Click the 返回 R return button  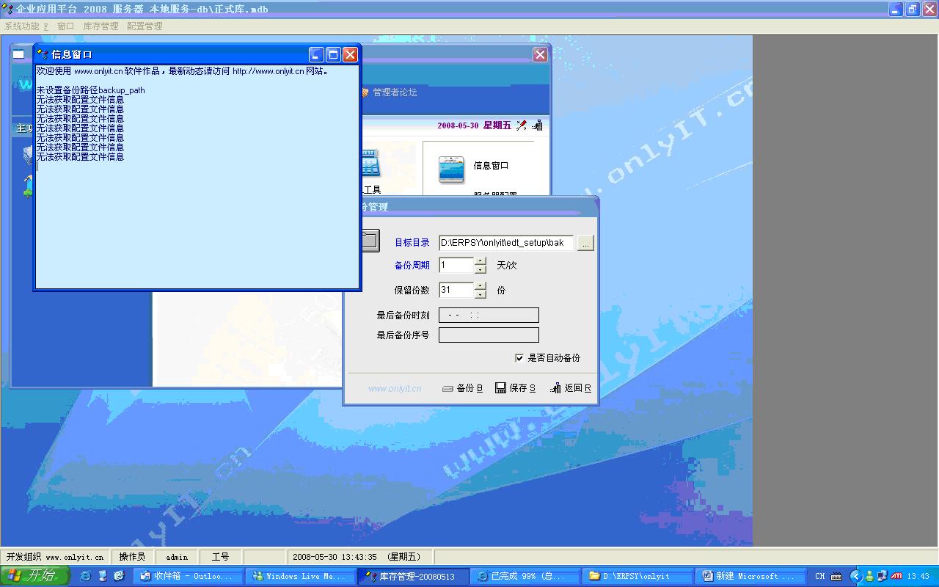570,388
